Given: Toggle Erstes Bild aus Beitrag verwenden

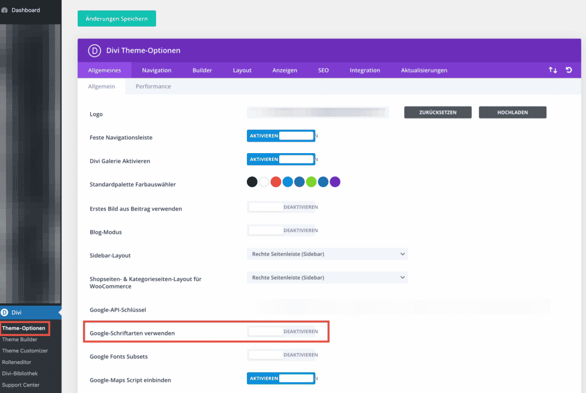Looking at the screenshot, I should click(x=281, y=207).
